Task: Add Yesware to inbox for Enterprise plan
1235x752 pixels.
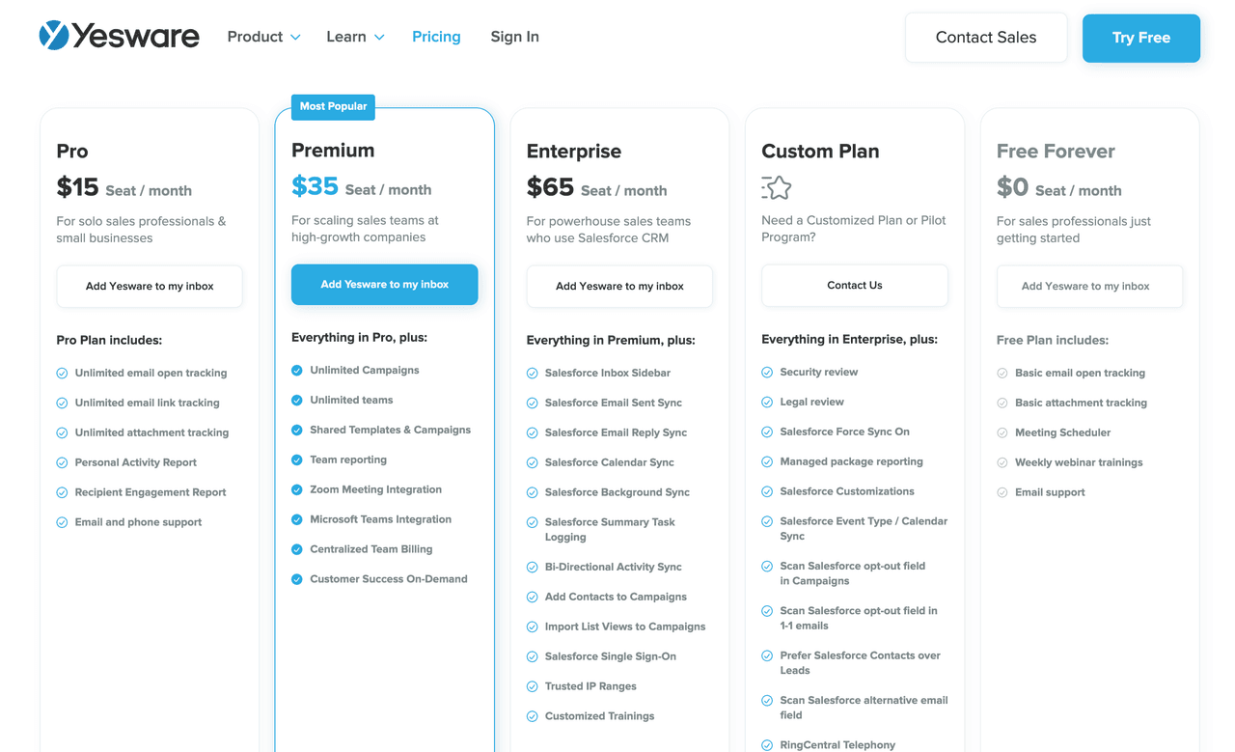Action: (619, 287)
